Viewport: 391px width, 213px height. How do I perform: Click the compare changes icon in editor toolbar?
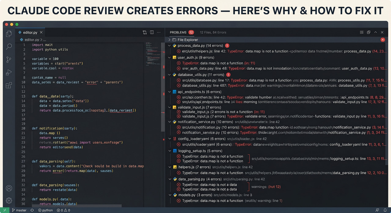(x=145, y=32)
